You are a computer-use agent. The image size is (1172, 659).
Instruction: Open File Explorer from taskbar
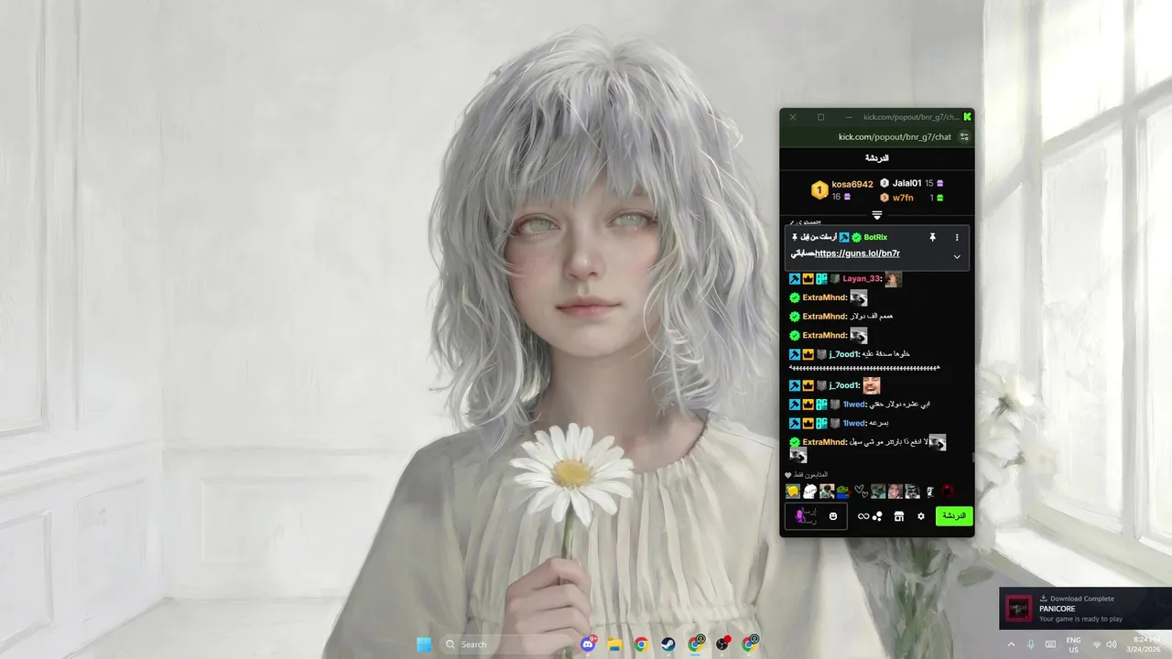tap(615, 644)
